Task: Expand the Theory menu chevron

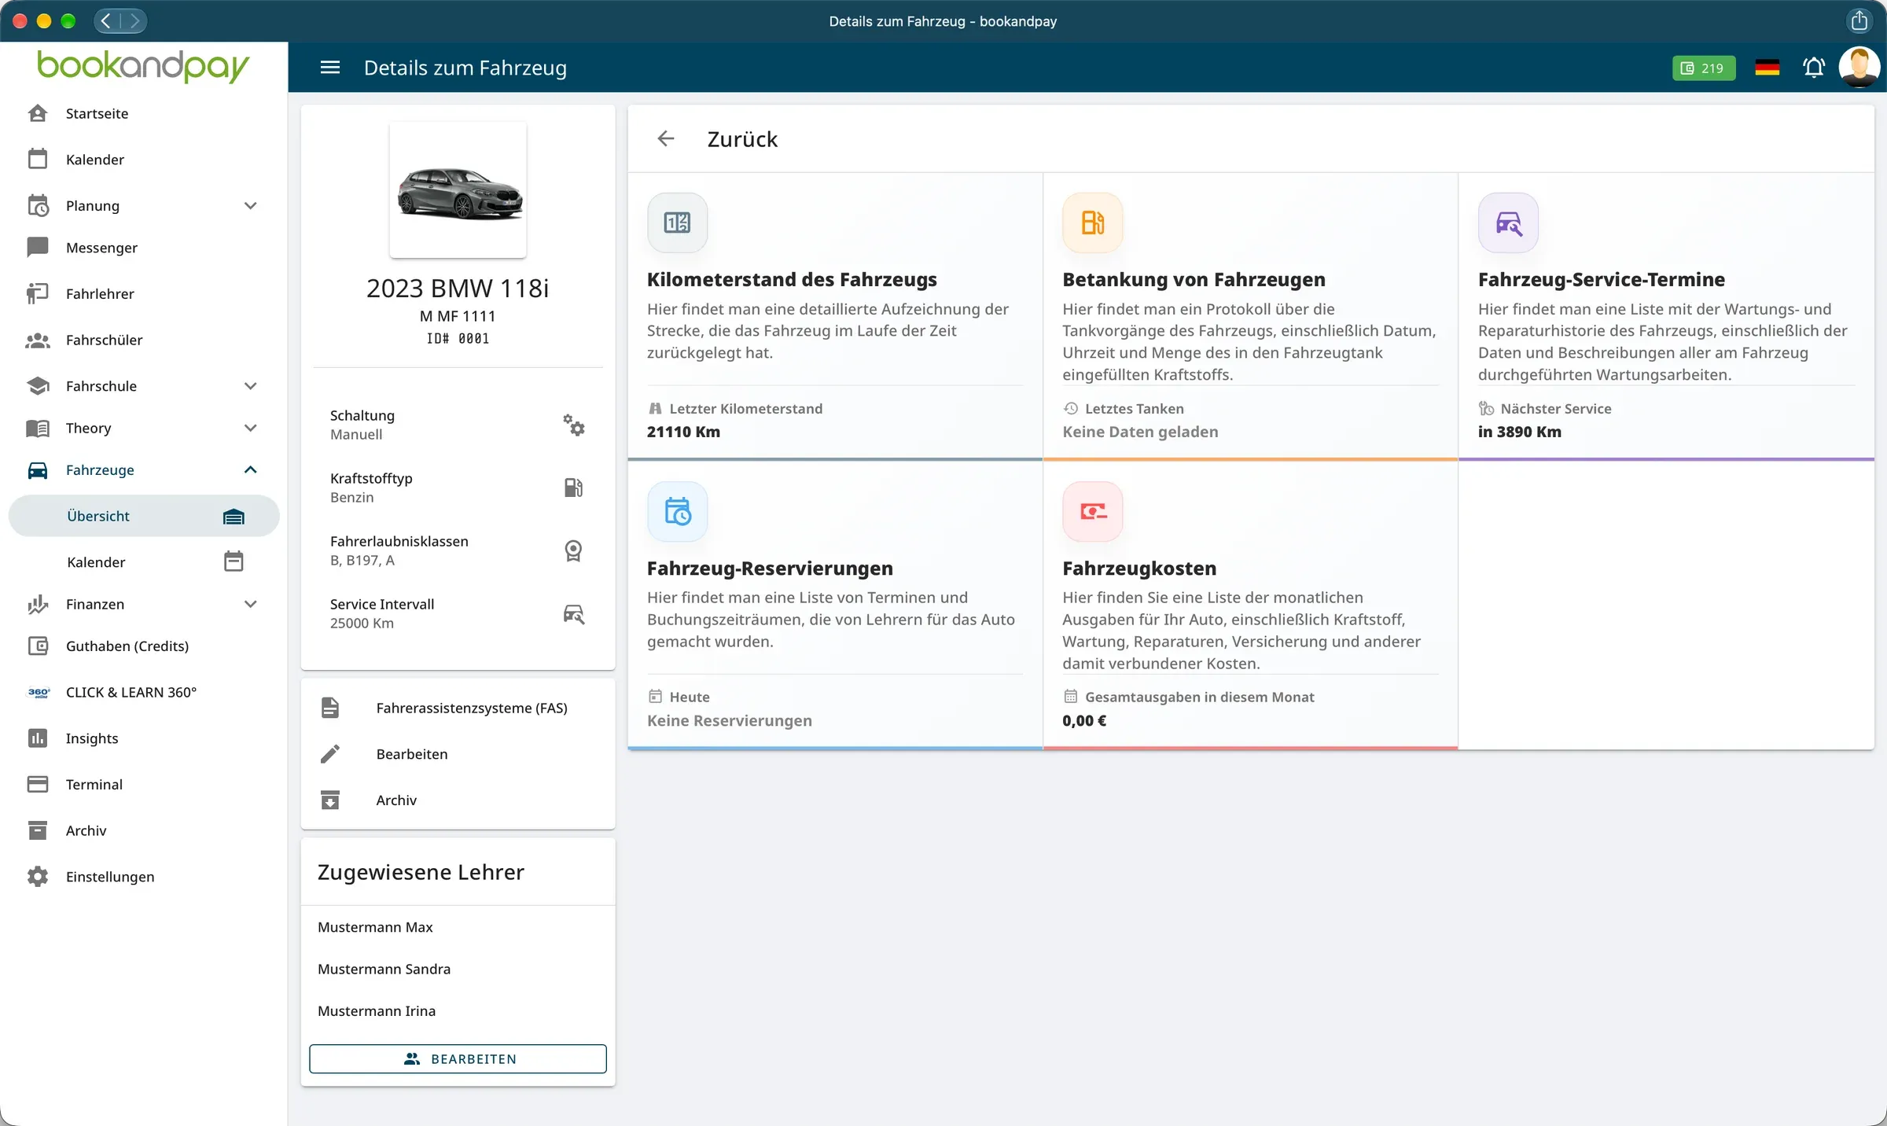Action: tap(250, 428)
